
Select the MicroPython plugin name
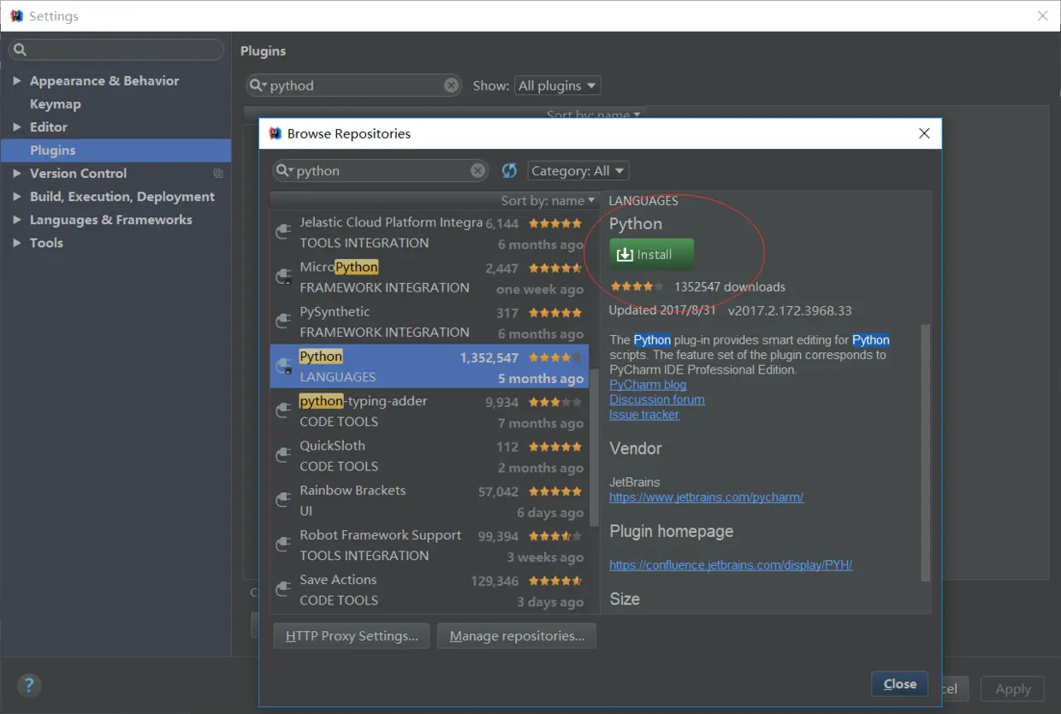coord(339,267)
